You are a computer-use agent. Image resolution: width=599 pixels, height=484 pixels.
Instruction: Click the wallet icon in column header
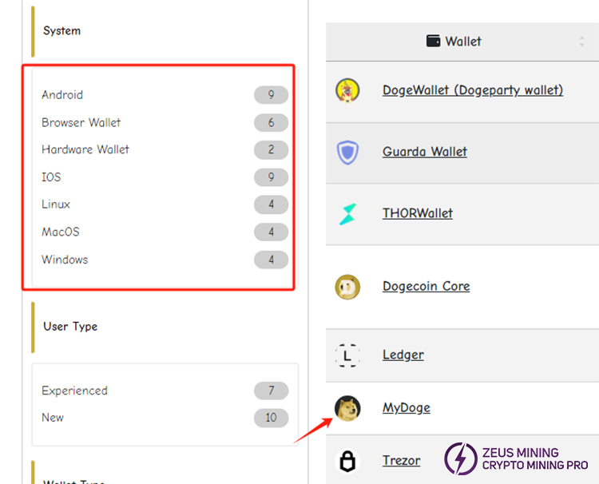434,41
